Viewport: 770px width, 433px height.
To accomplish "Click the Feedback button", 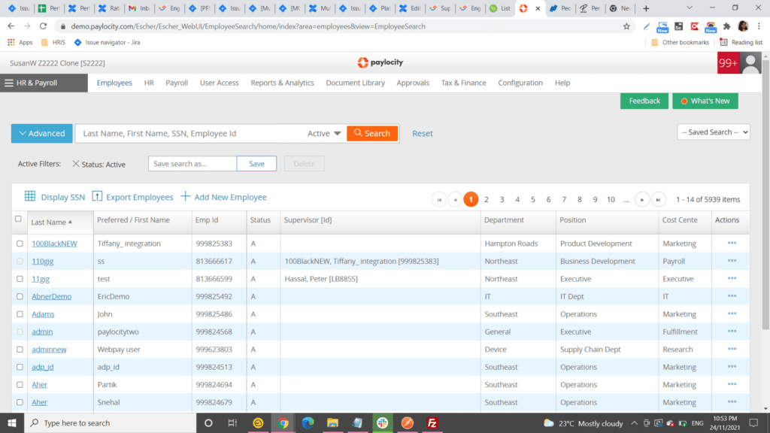I will point(644,101).
